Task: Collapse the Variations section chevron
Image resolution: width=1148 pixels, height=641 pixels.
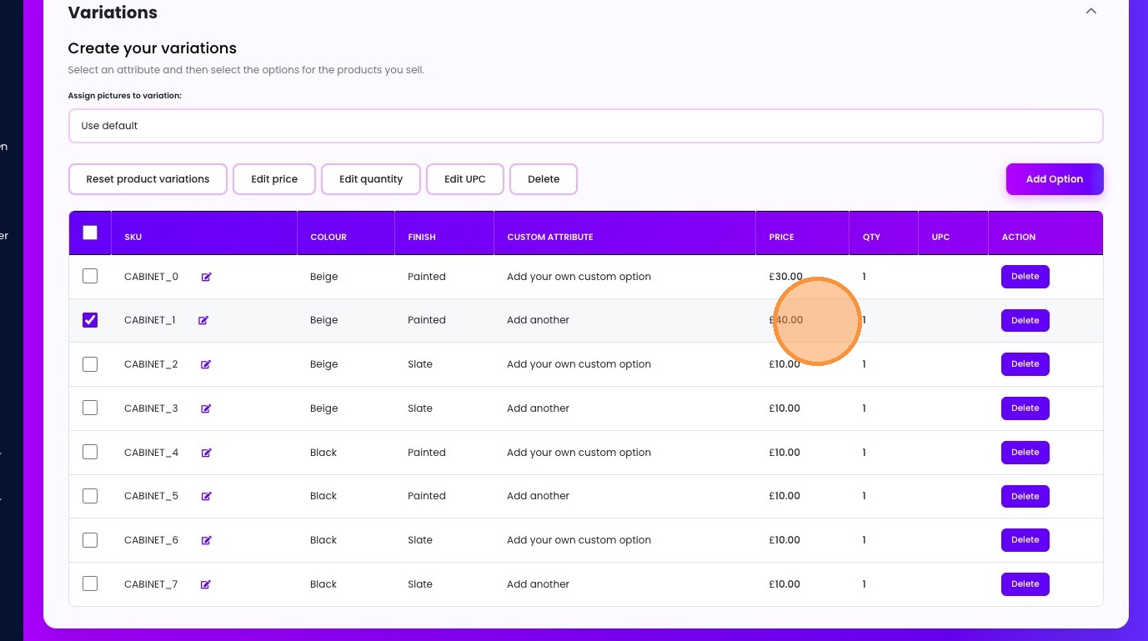Action: [x=1090, y=12]
